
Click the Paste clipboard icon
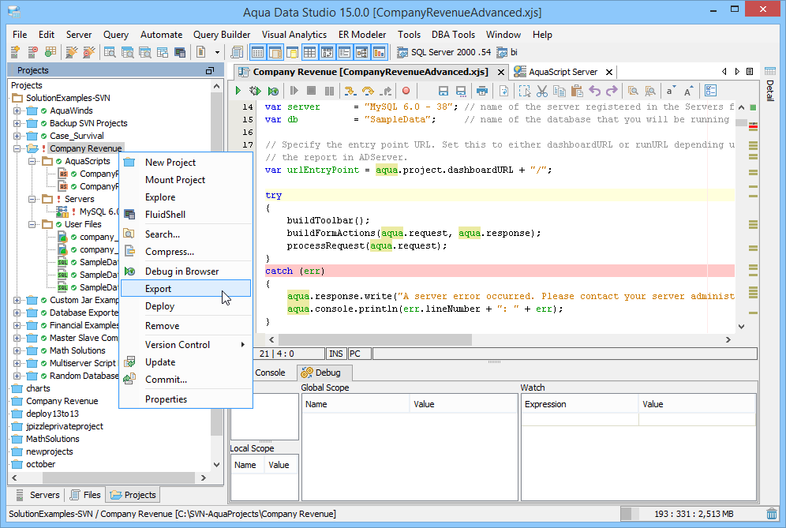pyautogui.click(x=577, y=91)
